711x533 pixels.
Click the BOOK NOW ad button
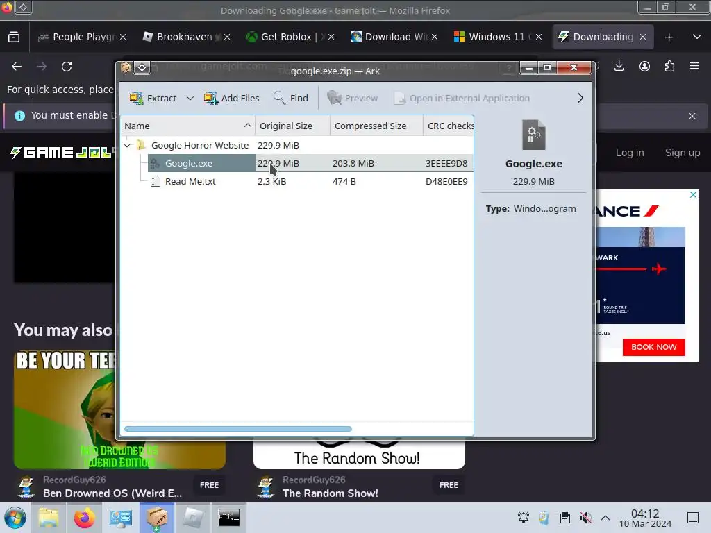tap(653, 347)
